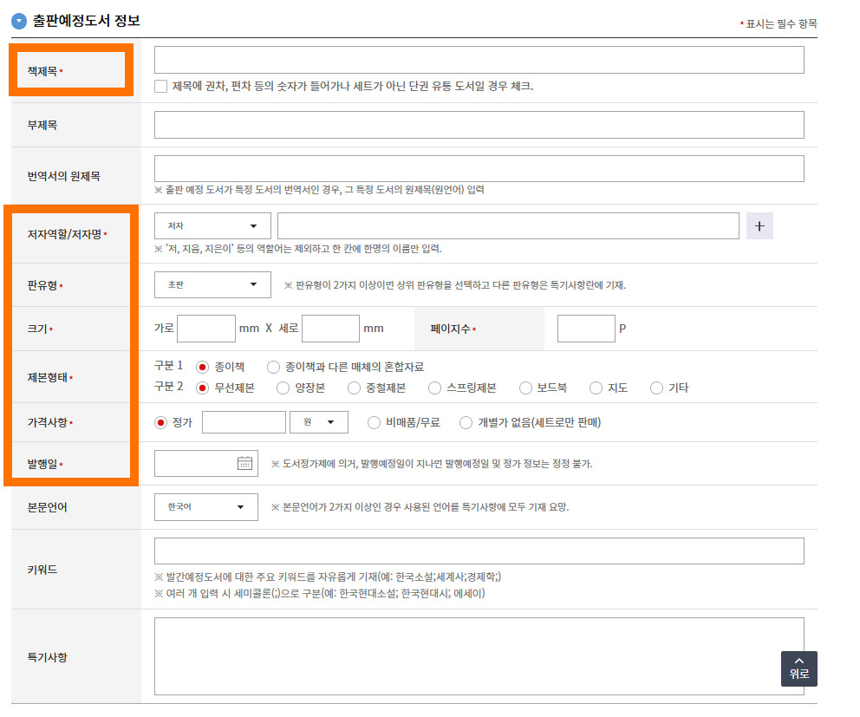
Task: Click the 저자역할/저자명 label
Action: click(x=65, y=234)
